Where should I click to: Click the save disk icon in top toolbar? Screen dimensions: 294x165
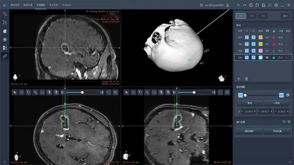click(264, 5)
